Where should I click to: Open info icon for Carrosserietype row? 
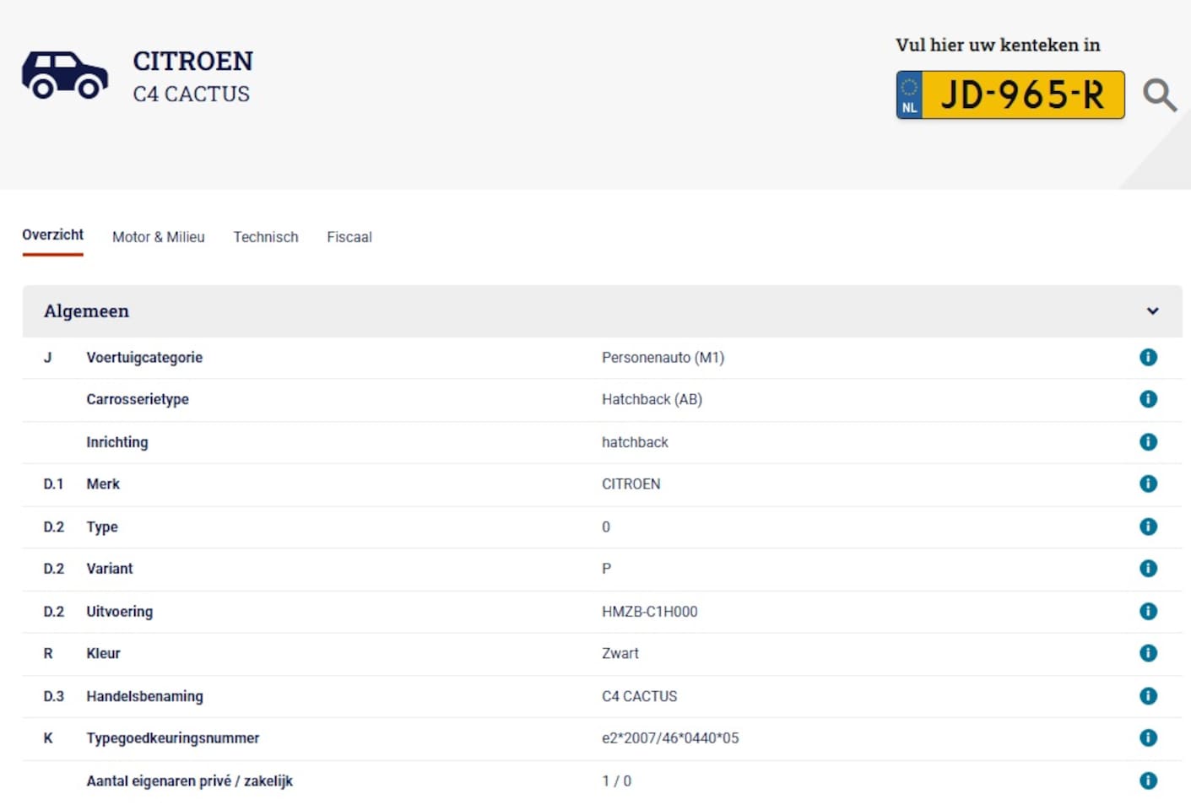tap(1148, 399)
